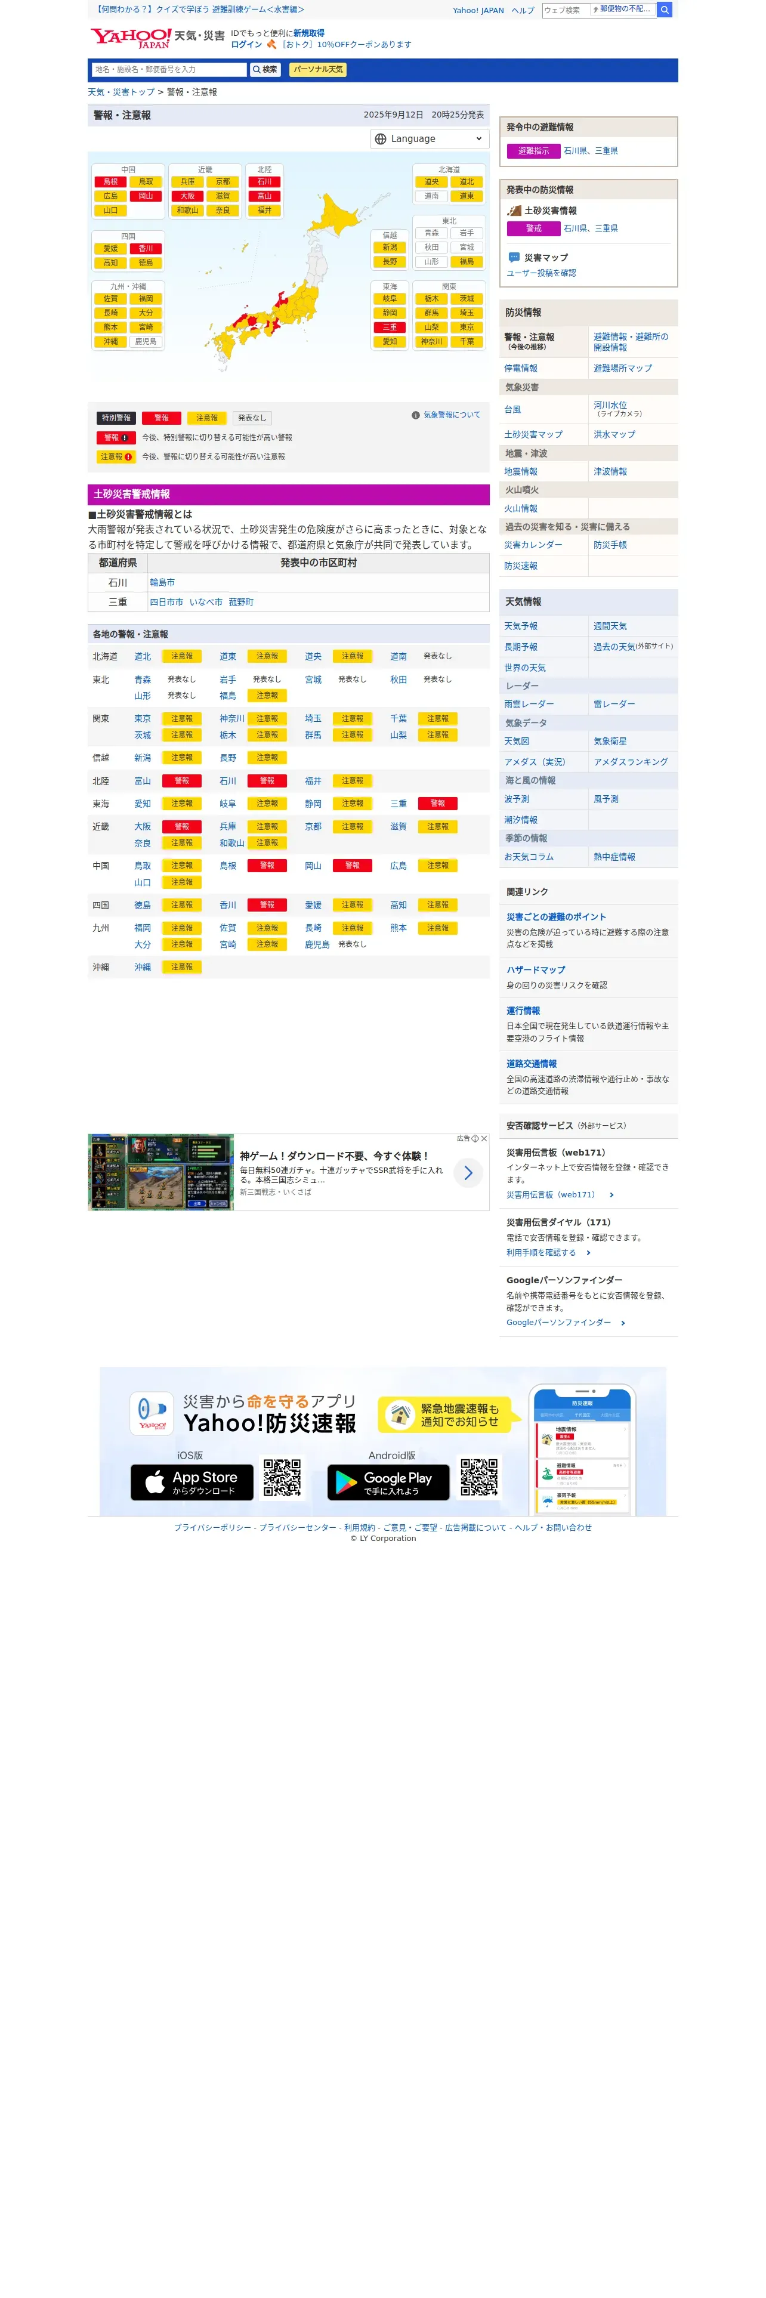This screenshot has height=2298, width=766.
Task: Click the ウェブ検索 input field
Action: click(x=566, y=10)
